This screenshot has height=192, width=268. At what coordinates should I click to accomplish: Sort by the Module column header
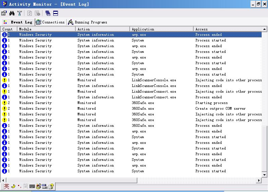click(46, 29)
